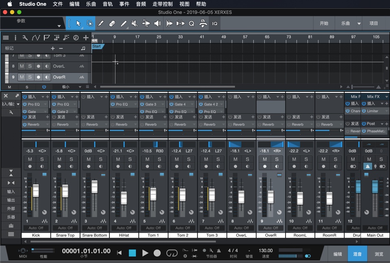Enable record on the transport bar
Image resolution: width=390 pixels, height=263 pixels.
click(x=157, y=253)
